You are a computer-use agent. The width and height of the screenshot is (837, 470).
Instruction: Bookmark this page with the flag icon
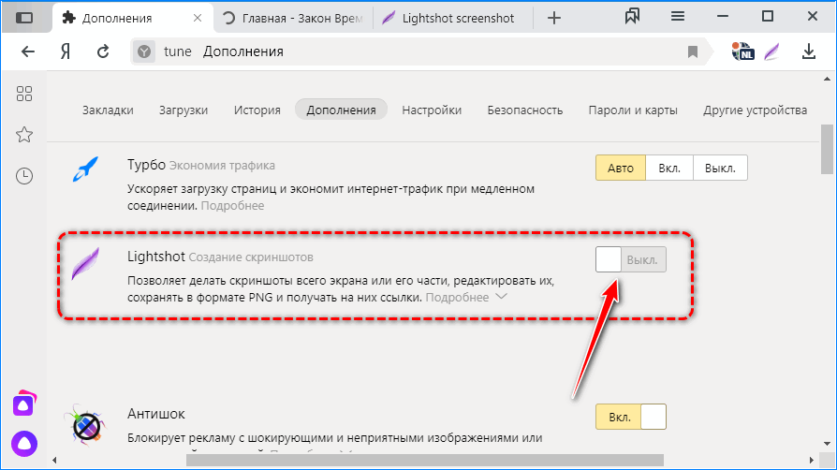(x=692, y=51)
